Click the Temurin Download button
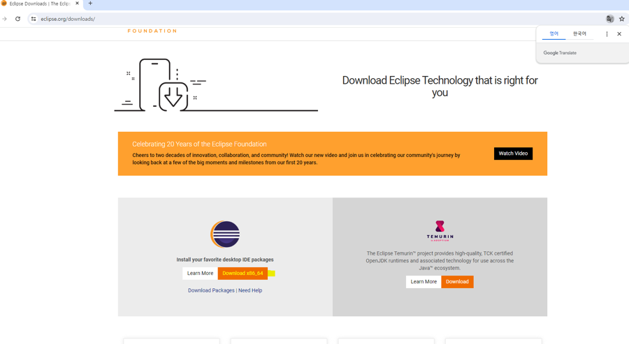 457,281
